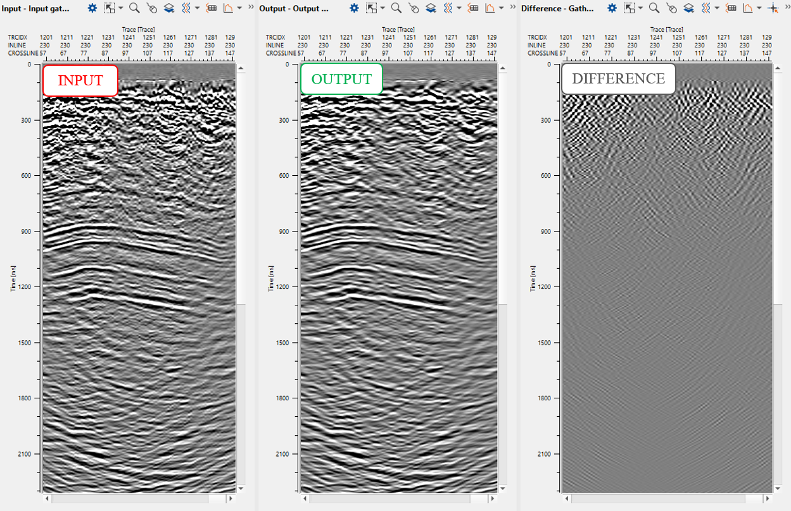Click selection-fit icon in Output panel

click(x=372, y=8)
